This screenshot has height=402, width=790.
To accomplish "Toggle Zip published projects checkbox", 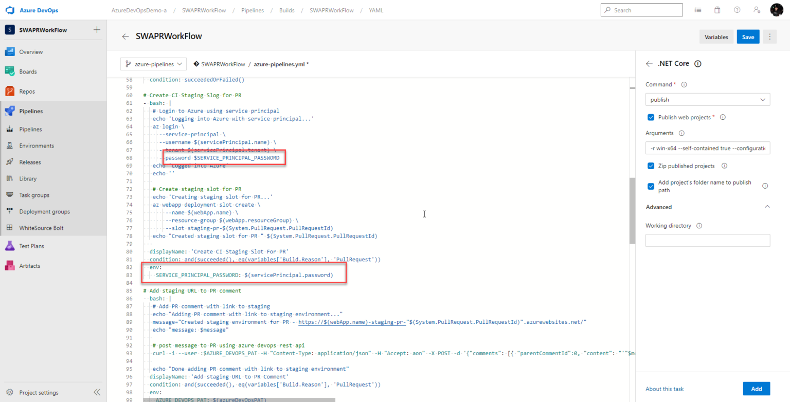I will (651, 166).
